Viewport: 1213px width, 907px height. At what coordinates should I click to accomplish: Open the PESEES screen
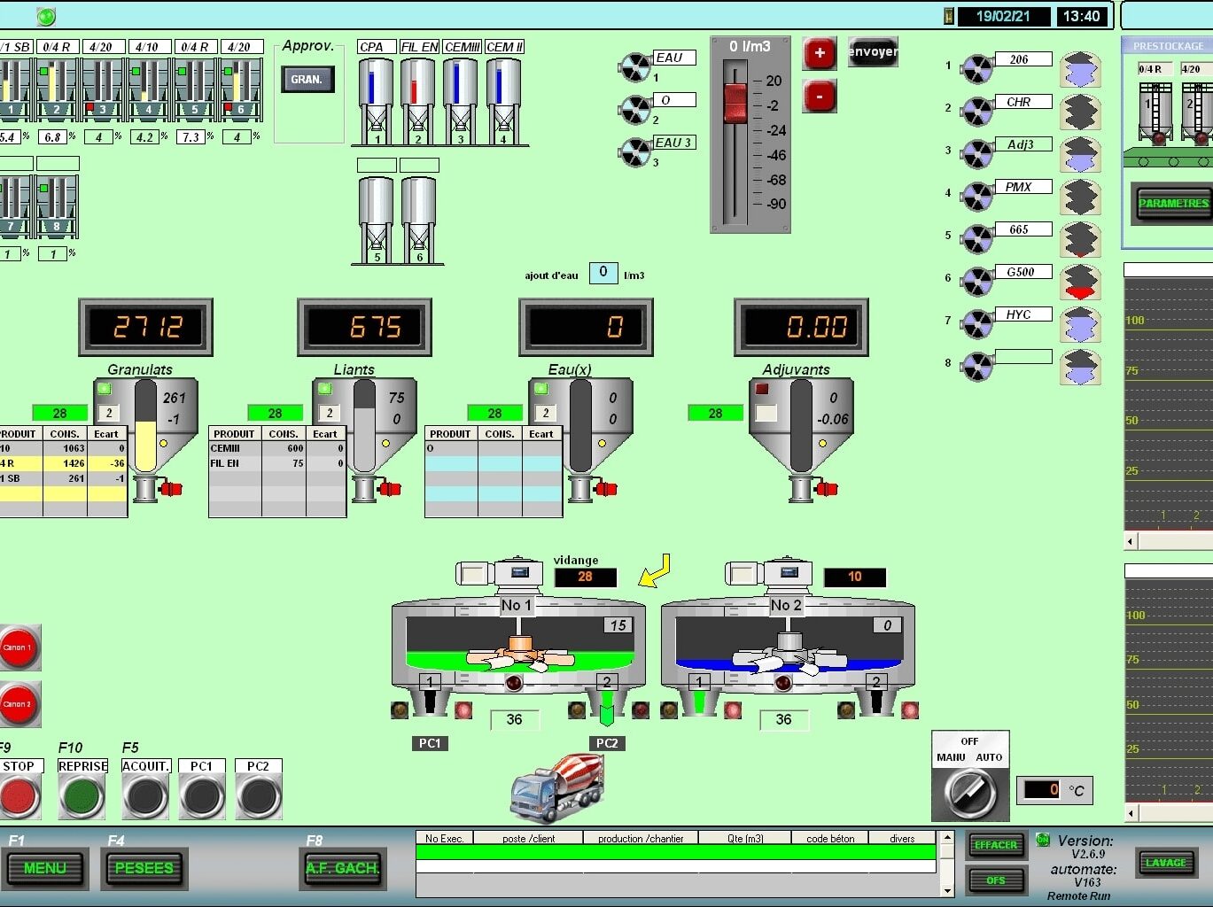pyautogui.click(x=144, y=868)
